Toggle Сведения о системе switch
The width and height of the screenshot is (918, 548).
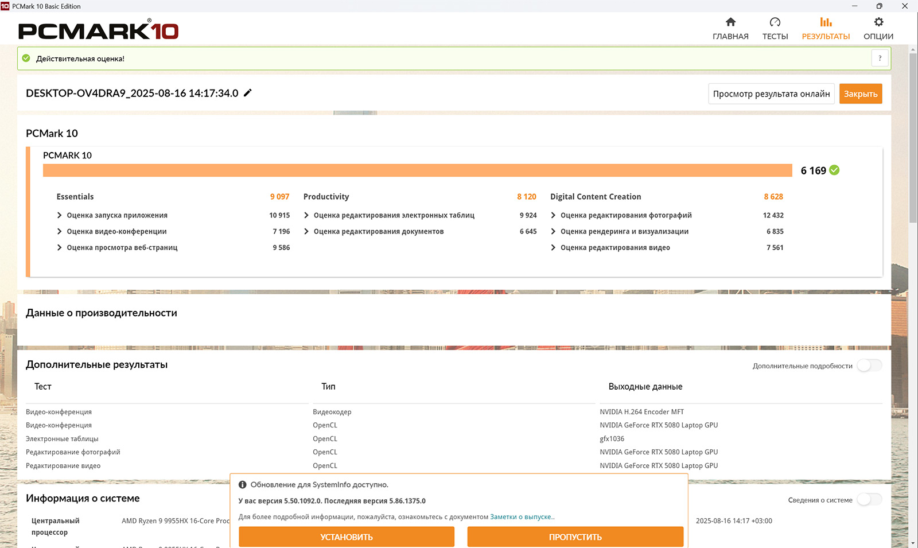pyautogui.click(x=869, y=500)
